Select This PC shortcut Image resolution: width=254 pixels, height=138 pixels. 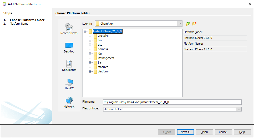pos(69,84)
